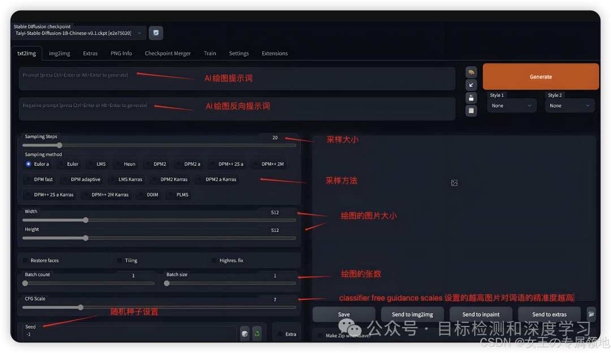Open the output folder icon button
The width and height of the screenshot is (611, 353).
[591, 315]
